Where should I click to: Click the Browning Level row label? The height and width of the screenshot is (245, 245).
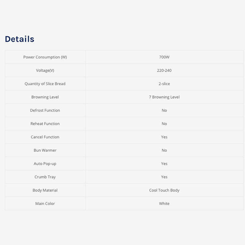pos(45,97)
